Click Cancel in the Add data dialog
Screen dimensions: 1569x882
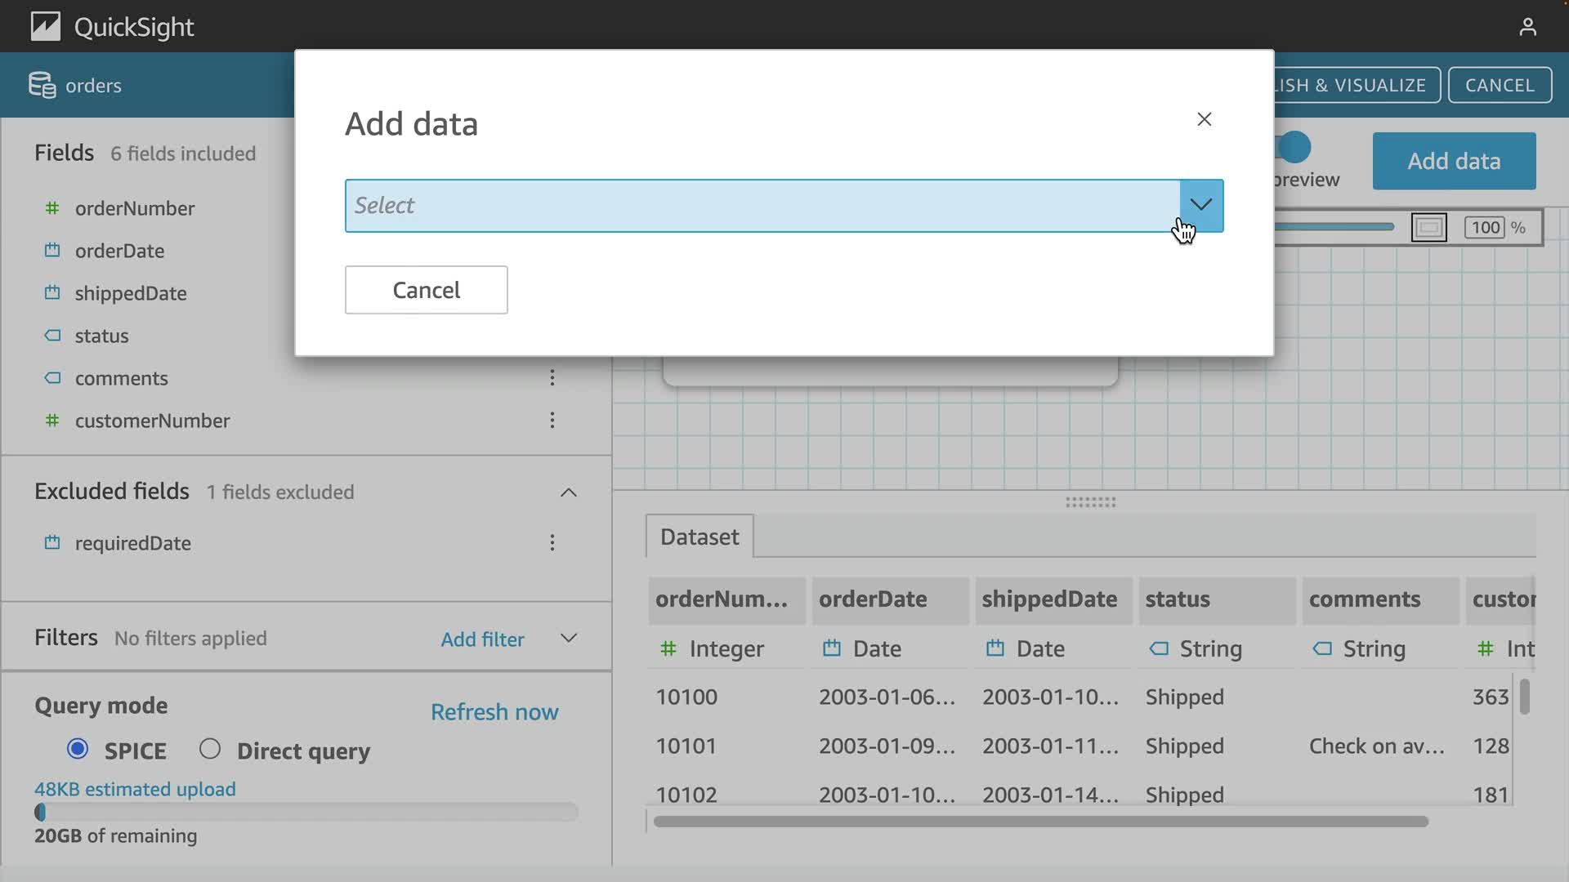pos(426,290)
